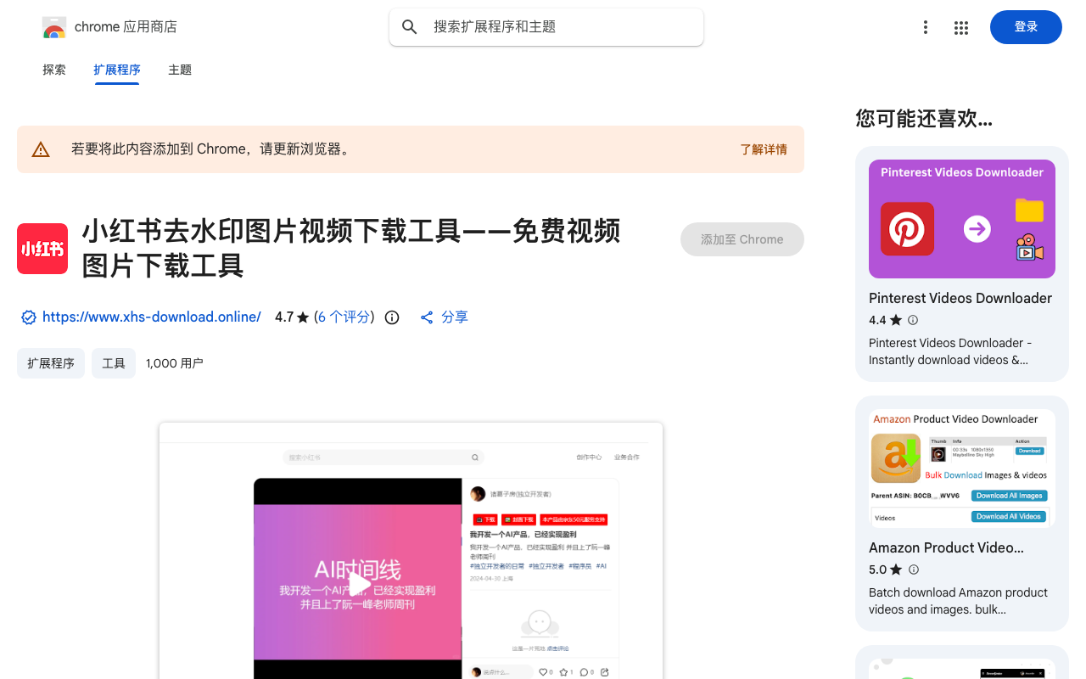Click the 4.7 rating star
The height and width of the screenshot is (679, 1086).
click(303, 317)
